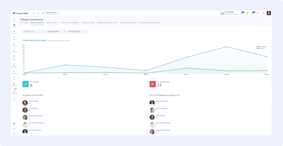Click the 'Выберите дату' date field
This screenshot has height=146, width=283.
(x=33, y=32)
